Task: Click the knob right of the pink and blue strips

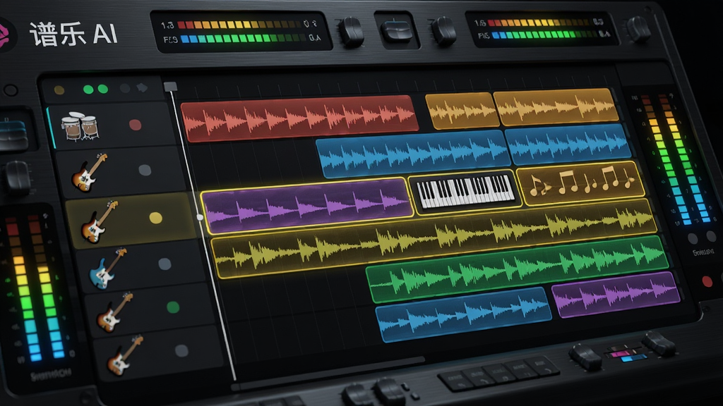Action: pyautogui.click(x=659, y=343)
